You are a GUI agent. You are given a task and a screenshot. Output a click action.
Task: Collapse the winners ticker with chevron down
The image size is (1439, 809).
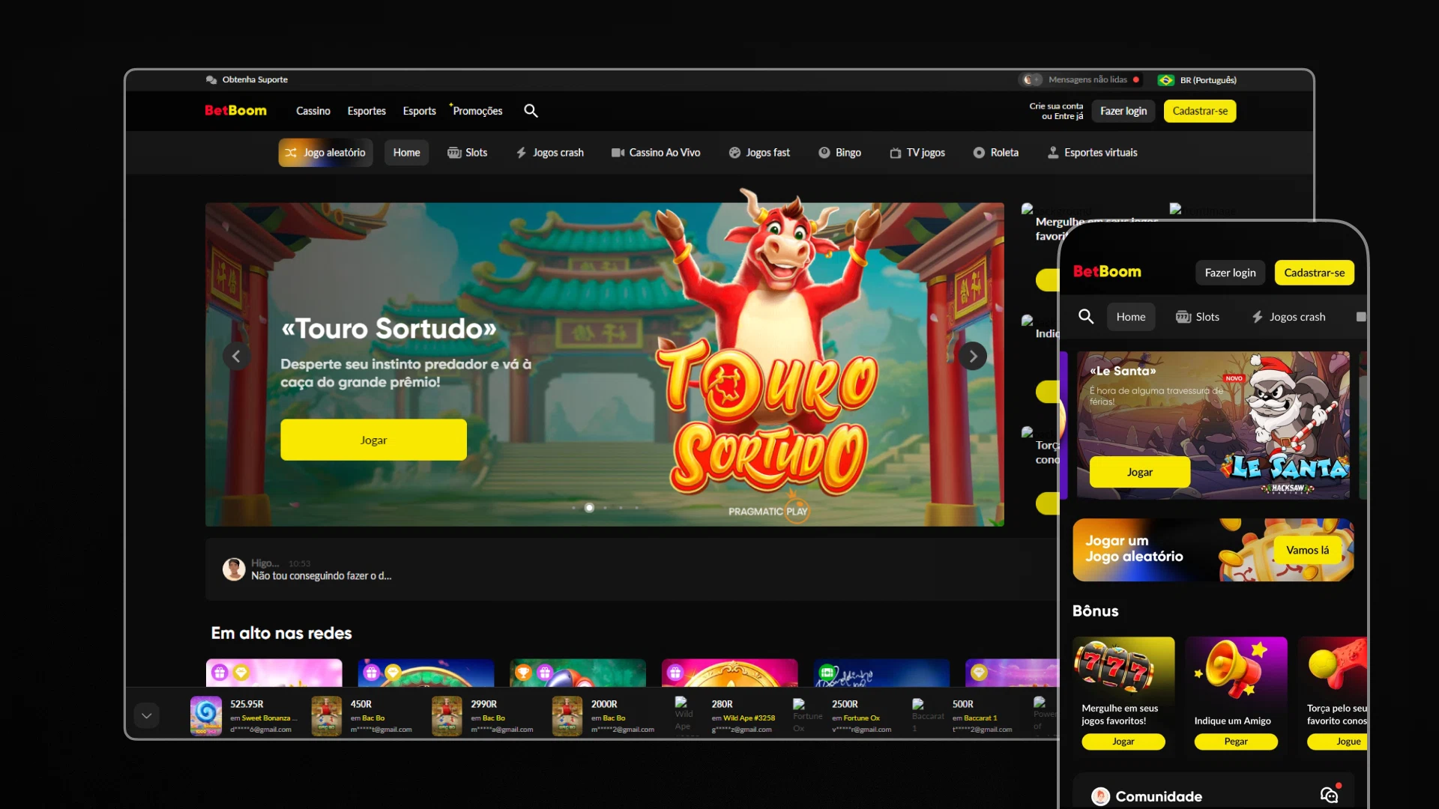pyautogui.click(x=147, y=715)
